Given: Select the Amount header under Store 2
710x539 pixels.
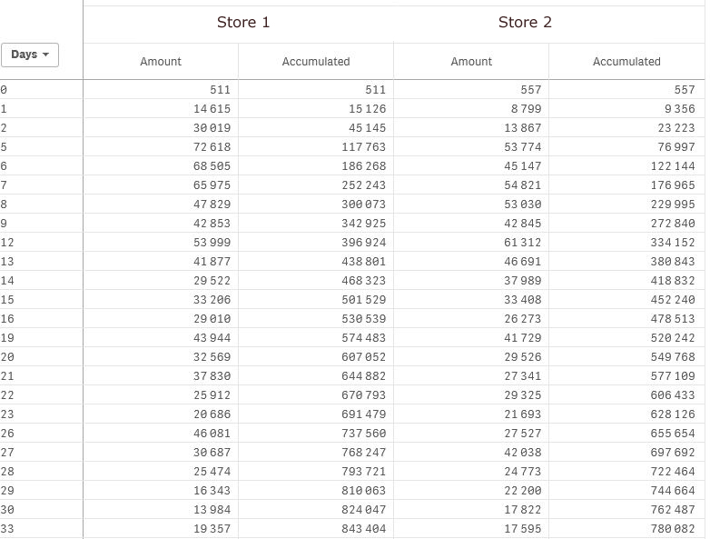Looking at the screenshot, I should tap(471, 62).
